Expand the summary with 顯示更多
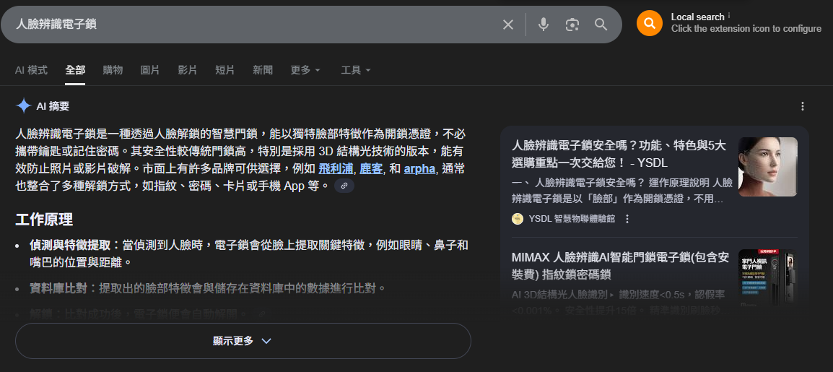Image resolution: width=833 pixels, height=372 pixels. 243,341
